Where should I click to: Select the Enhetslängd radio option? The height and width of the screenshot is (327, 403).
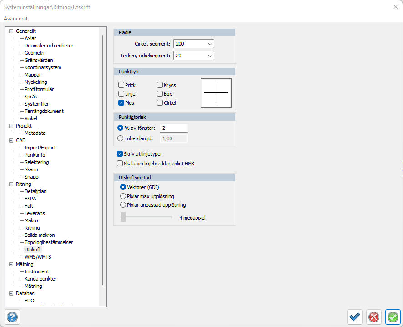click(121, 138)
